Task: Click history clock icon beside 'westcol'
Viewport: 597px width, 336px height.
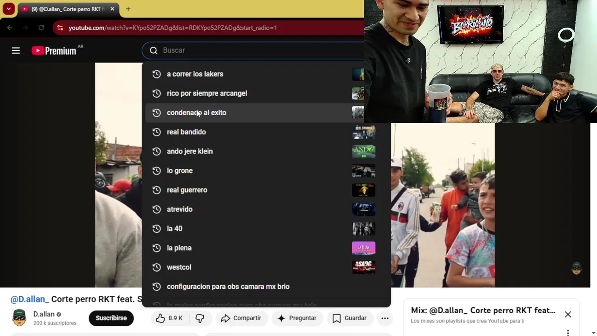Action: (x=157, y=267)
